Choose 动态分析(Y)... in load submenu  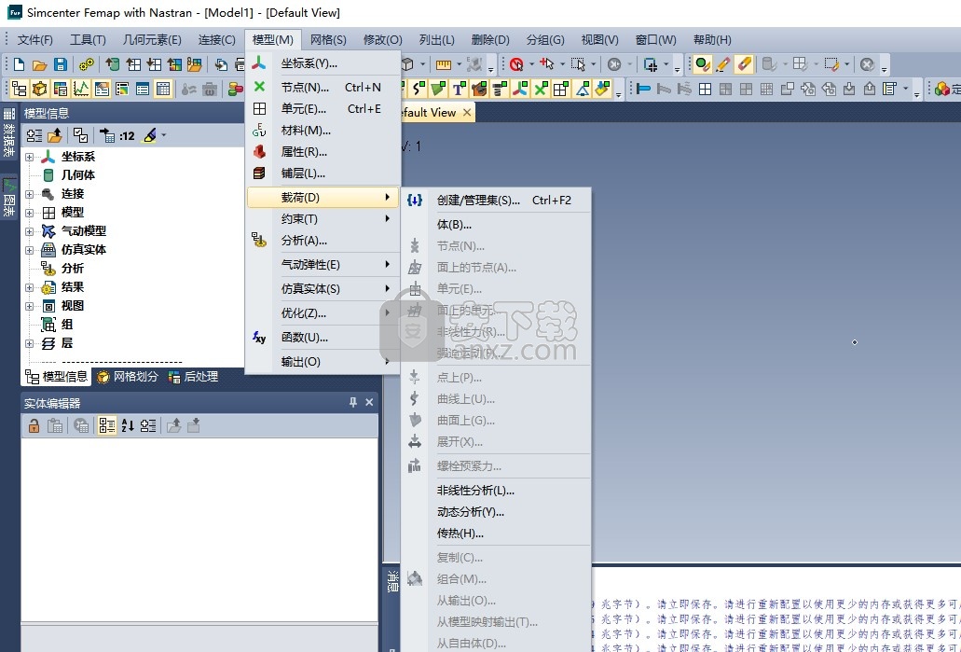click(497, 512)
